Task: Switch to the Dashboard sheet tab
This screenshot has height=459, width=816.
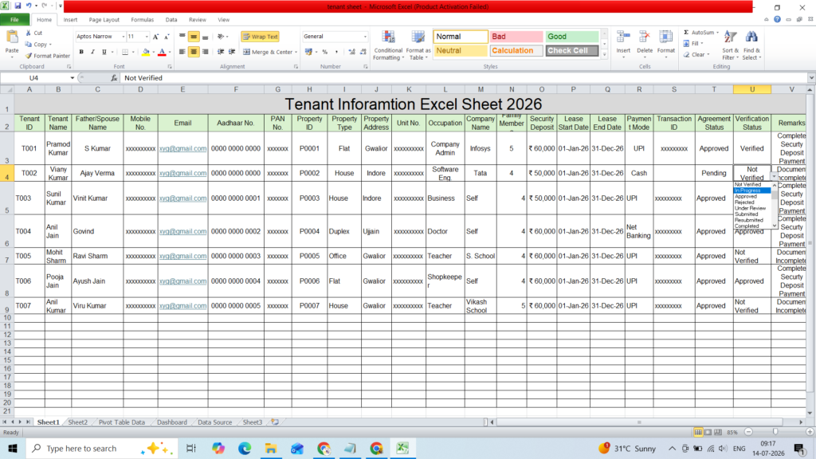Action: tap(172, 422)
